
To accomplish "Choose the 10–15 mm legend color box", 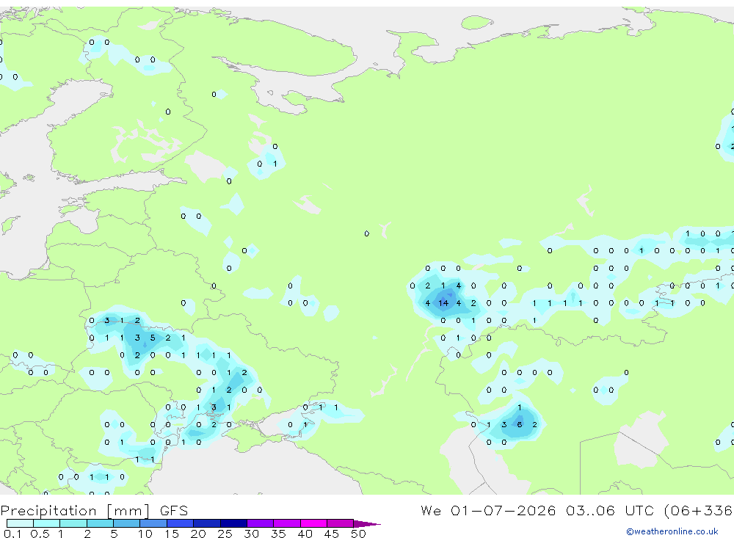I will (x=153, y=523).
